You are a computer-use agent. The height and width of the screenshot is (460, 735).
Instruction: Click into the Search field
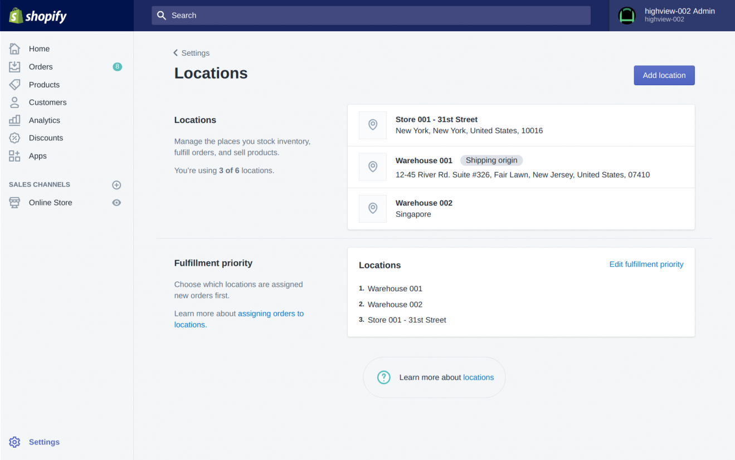(371, 16)
